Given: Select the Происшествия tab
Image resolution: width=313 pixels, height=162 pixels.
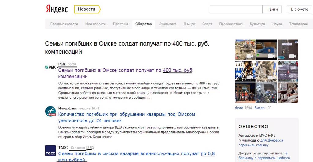Looking at the screenshot, I should click(x=231, y=24).
